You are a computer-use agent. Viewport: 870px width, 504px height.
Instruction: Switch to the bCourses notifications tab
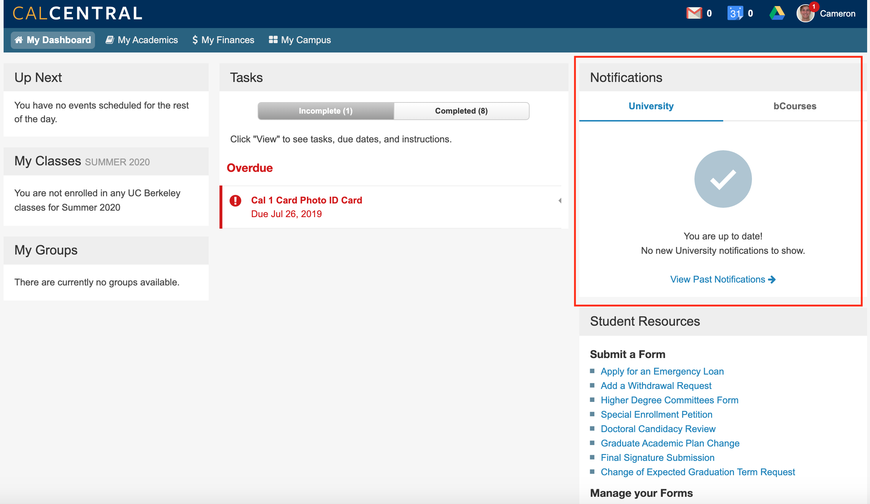coord(795,106)
